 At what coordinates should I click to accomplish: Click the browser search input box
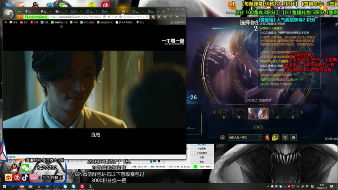coord(134,17)
